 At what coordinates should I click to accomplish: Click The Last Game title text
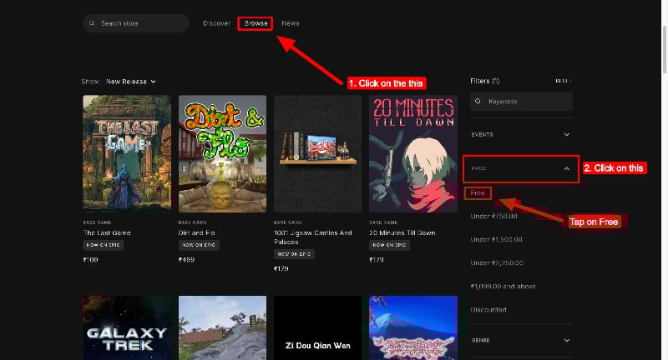107,232
